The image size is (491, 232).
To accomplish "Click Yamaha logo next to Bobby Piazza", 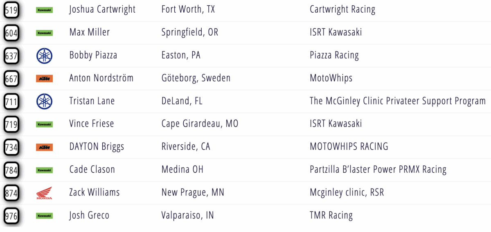I will pos(44,55).
